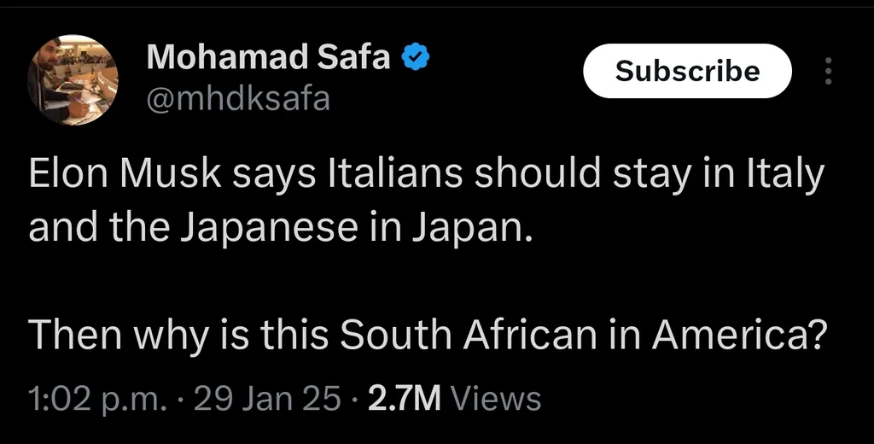Click the blue verified badge
The height and width of the screenshot is (444, 874).
[416, 57]
